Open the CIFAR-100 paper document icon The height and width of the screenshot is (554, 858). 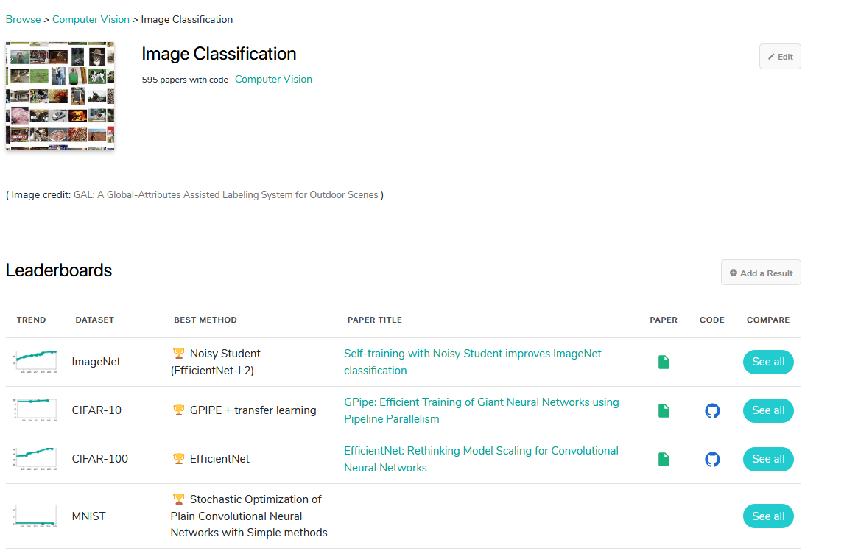click(x=664, y=459)
